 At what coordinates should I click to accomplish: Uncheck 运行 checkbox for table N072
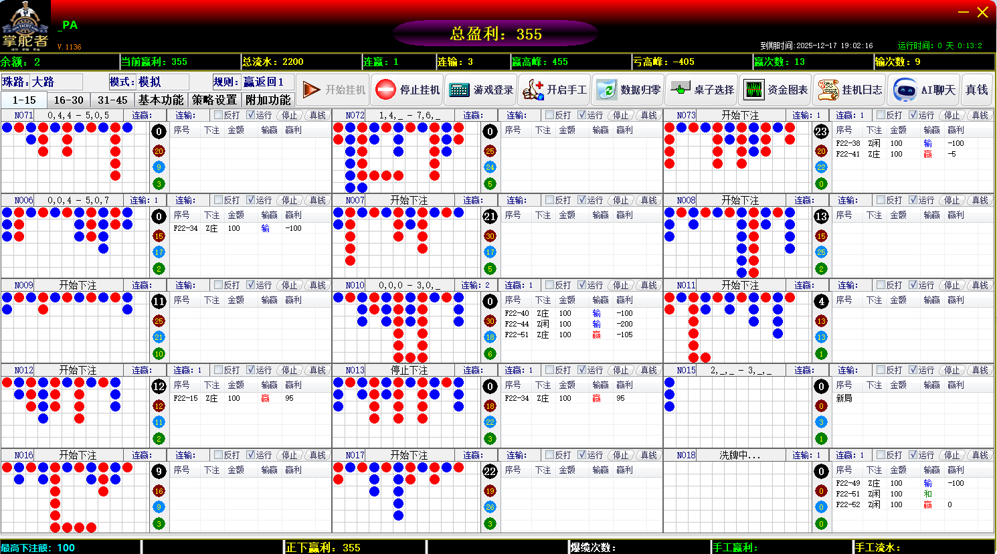pos(581,115)
